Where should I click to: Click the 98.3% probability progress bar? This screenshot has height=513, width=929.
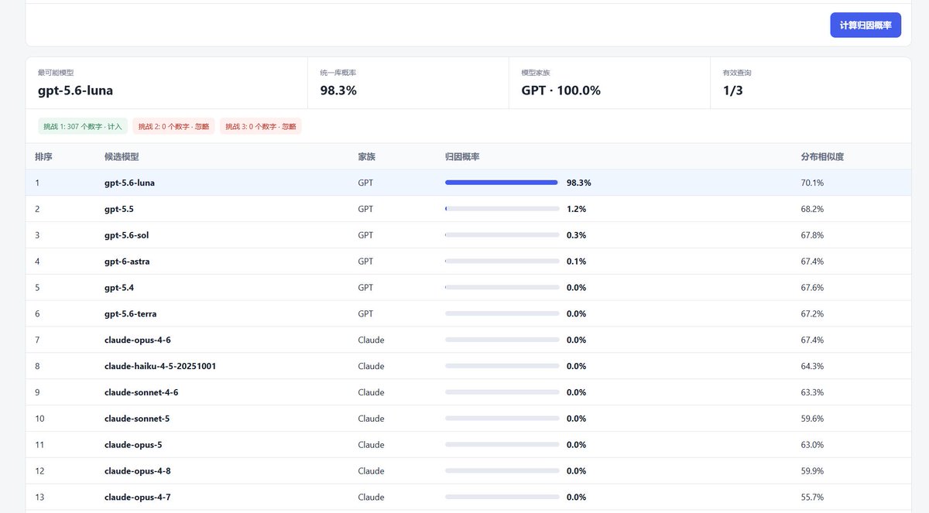pos(502,183)
